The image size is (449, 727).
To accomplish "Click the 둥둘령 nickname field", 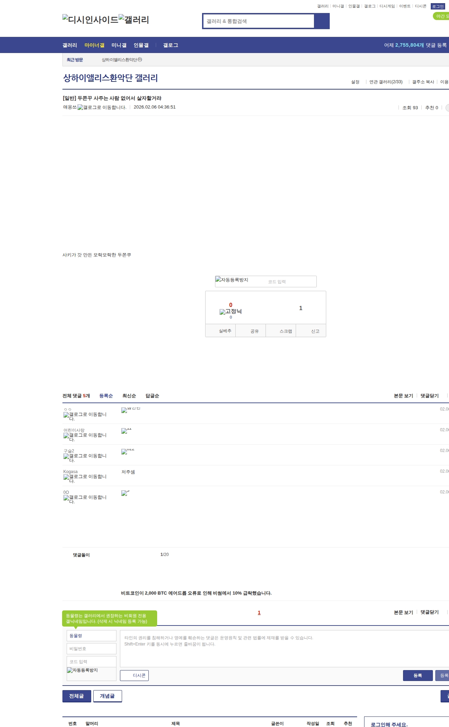I will (x=91, y=636).
